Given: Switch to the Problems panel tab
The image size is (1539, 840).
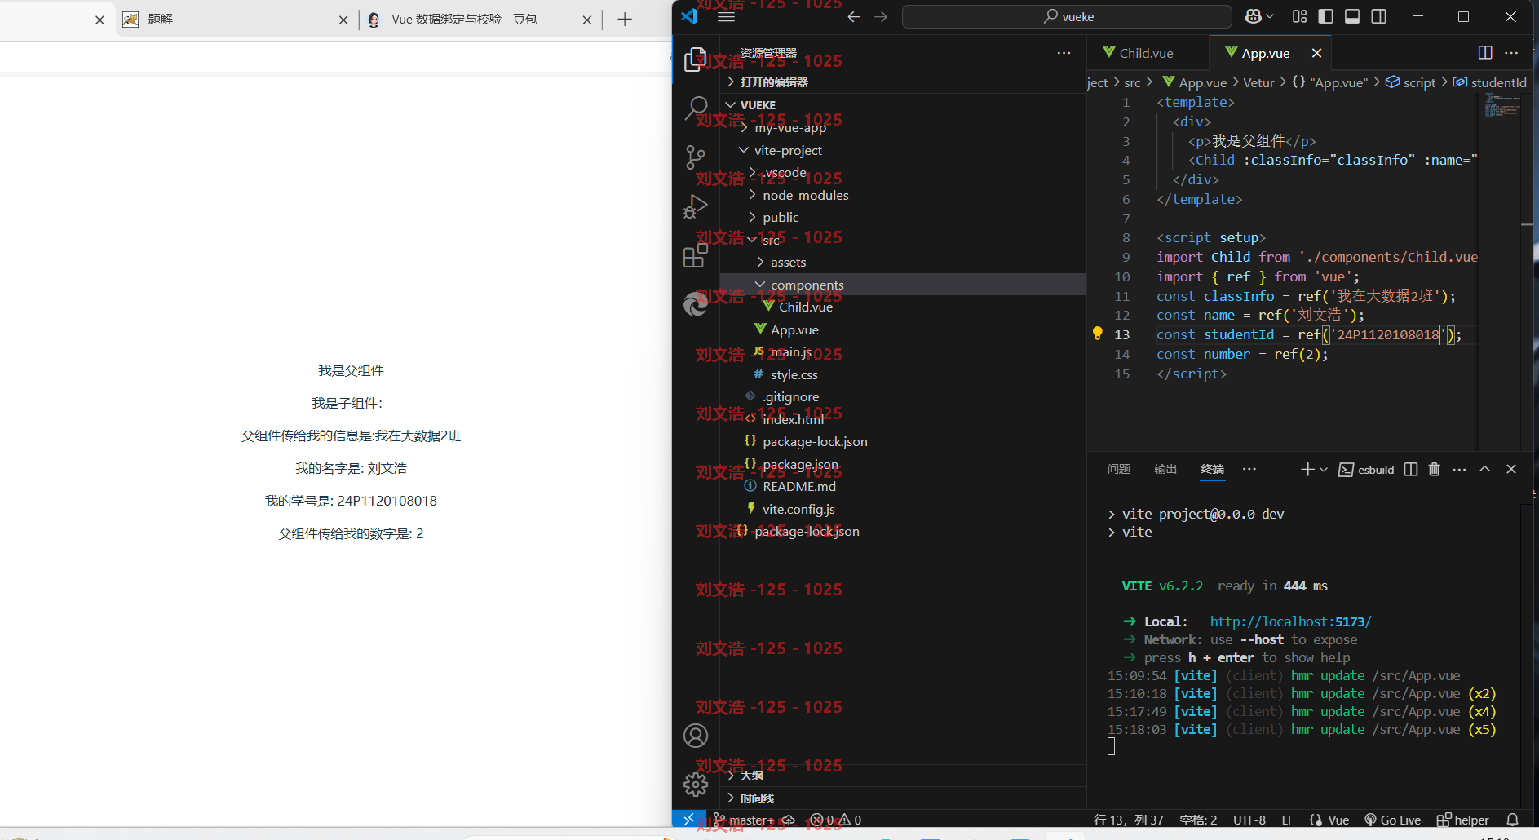Looking at the screenshot, I should click(1119, 469).
